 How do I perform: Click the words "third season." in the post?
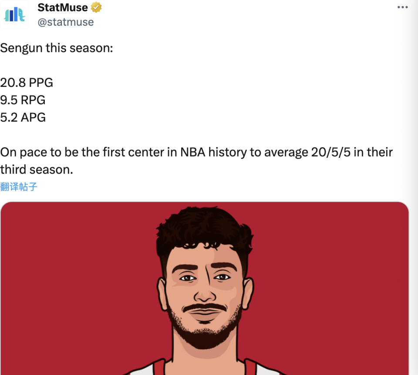tap(37, 170)
